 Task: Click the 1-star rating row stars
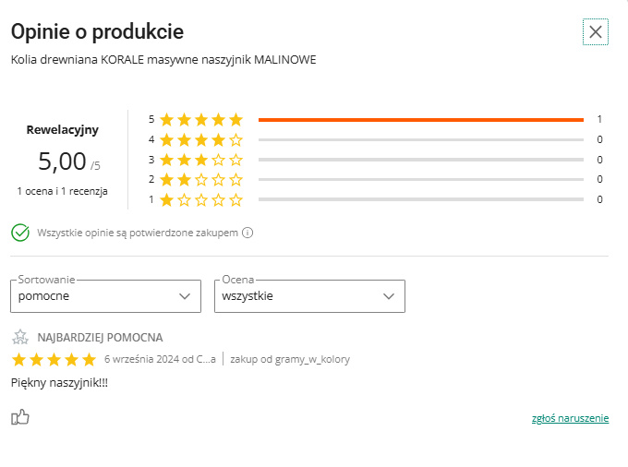pyautogui.click(x=200, y=199)
